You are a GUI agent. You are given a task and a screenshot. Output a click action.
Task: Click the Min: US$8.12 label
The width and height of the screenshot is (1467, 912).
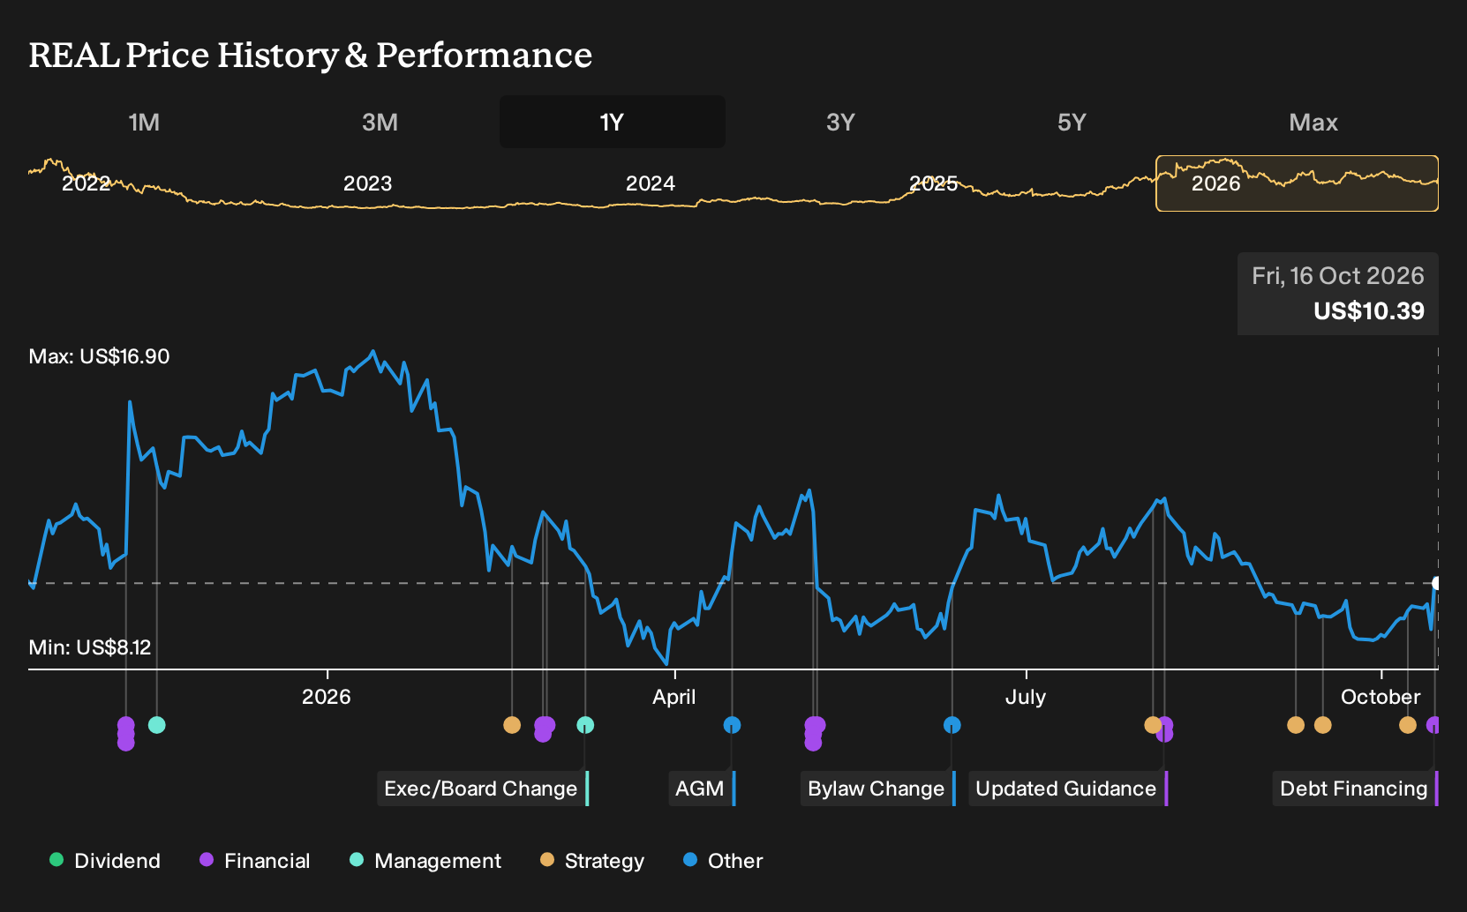point(90,647)
